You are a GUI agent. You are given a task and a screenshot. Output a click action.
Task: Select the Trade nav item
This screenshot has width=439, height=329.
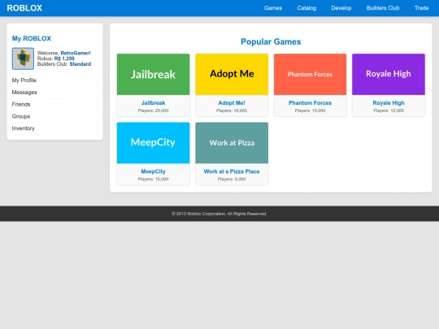pyautogui.click(x=421, y=8)
